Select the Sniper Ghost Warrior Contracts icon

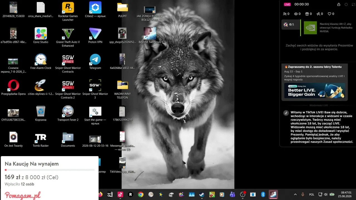68,63
